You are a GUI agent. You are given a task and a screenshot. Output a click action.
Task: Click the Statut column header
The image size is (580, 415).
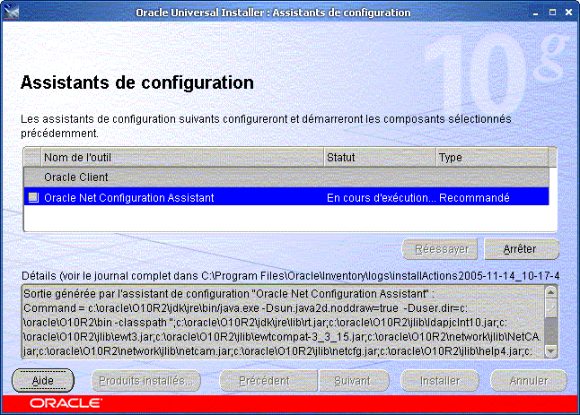(x=379, y=158)
